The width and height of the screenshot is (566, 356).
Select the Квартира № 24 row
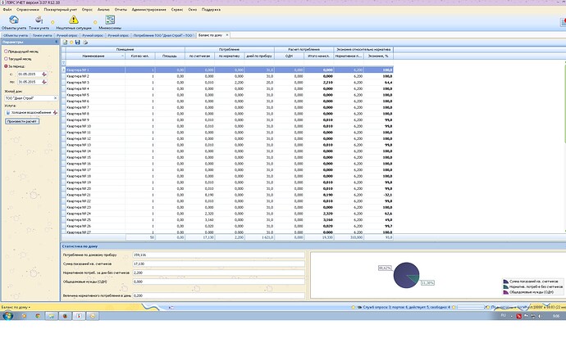pos(227,214)
